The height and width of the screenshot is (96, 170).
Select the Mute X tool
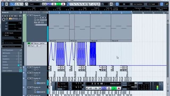pos(85,4)
